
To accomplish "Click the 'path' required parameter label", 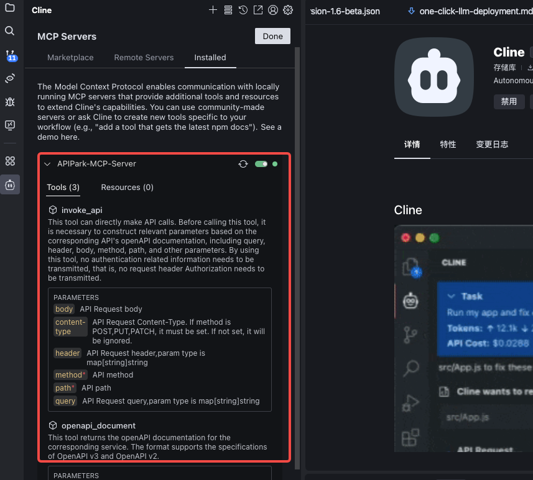I will point(65,387).
